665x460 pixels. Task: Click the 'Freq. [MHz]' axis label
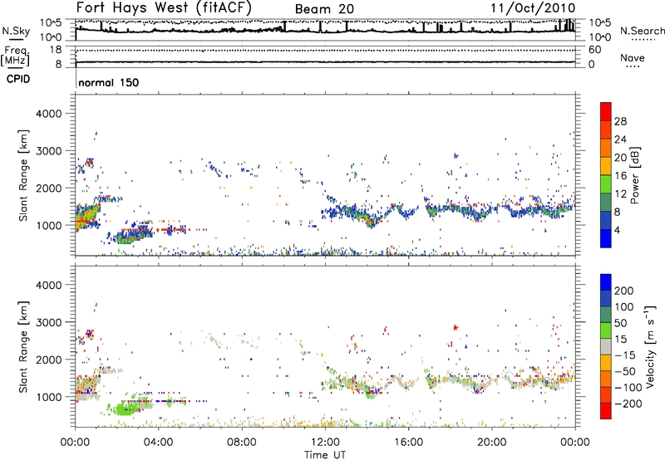point(15,56)
